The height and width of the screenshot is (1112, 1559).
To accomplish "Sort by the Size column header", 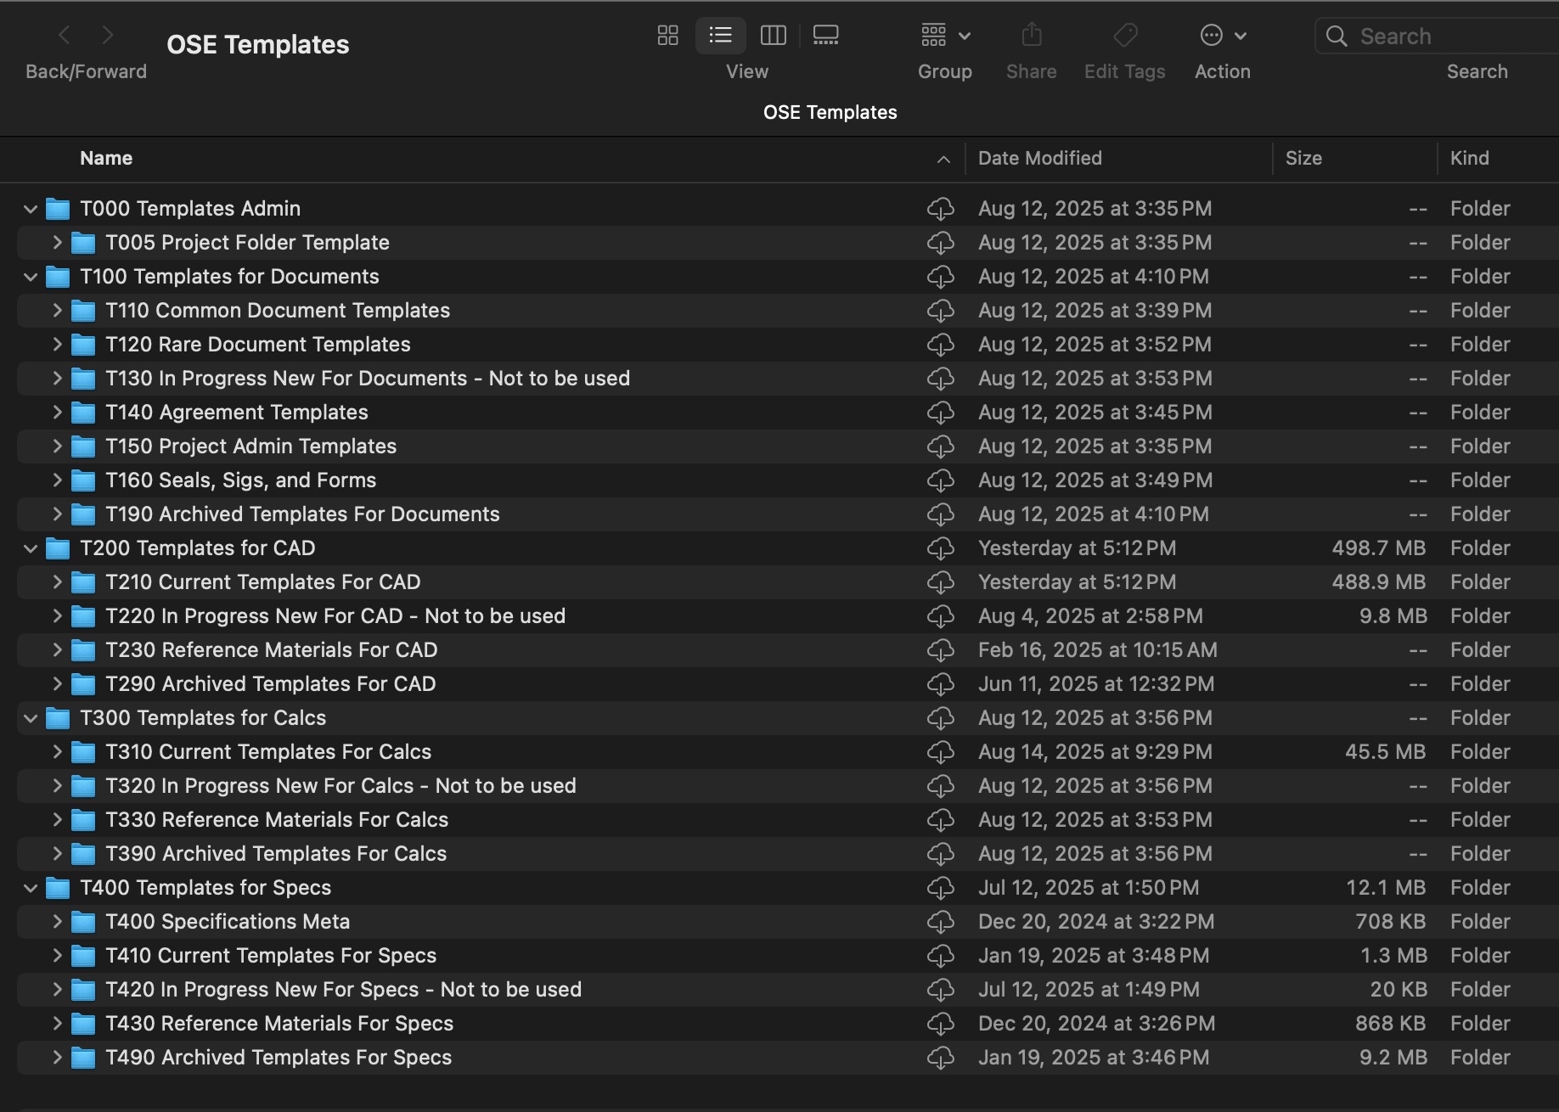I will (x=1303, y=159).
